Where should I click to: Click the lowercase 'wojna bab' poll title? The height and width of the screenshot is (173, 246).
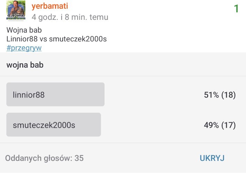coord(25,65)
